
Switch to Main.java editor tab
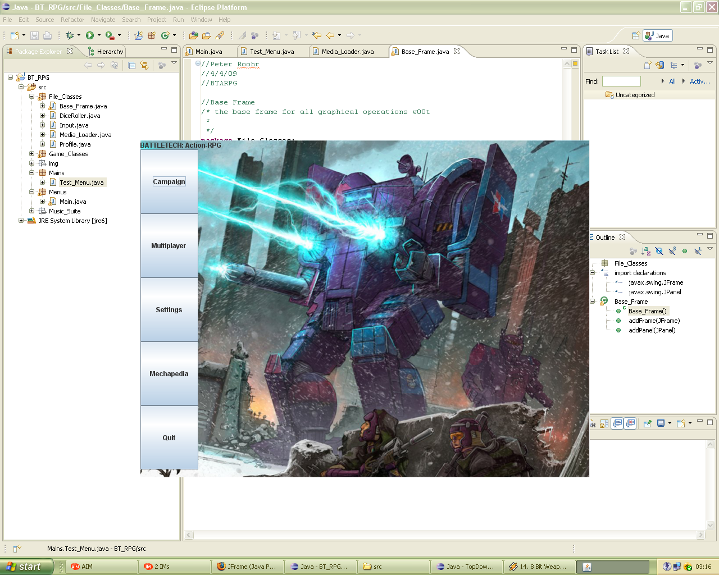point(208,52)
